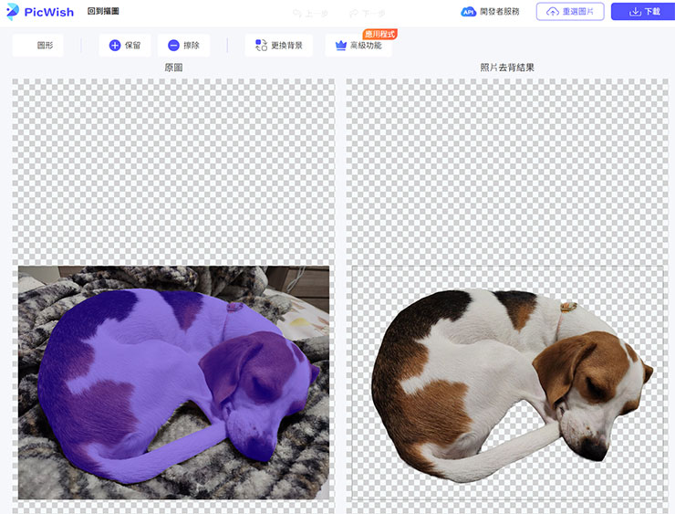Click 重選圖片 to re-upload image
The height and width of the screenshot is (514, 675).
(570, 12)
